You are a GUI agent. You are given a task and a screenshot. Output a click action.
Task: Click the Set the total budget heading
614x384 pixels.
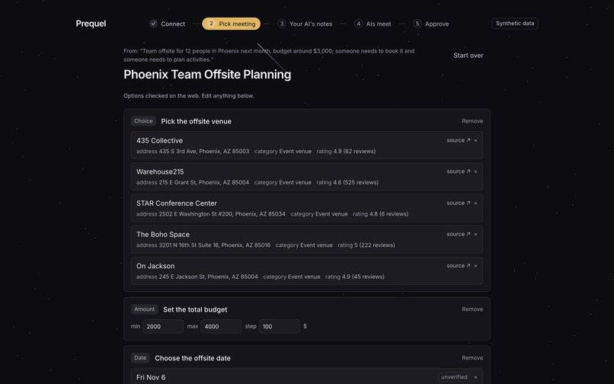coord(195,309)
